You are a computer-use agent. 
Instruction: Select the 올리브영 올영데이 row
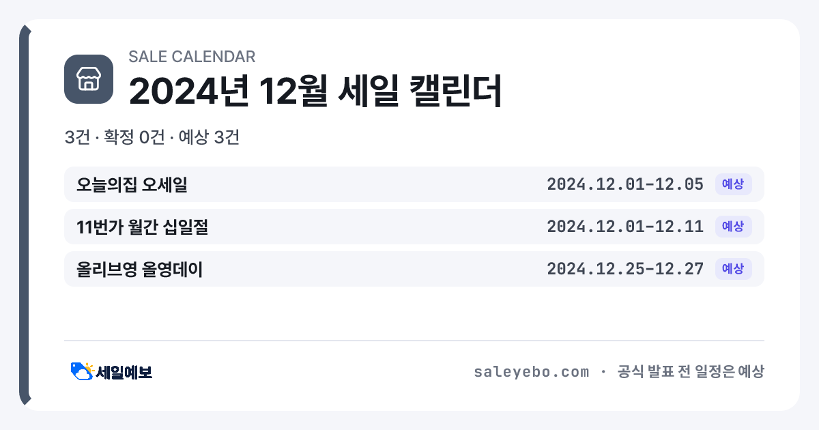414,269
